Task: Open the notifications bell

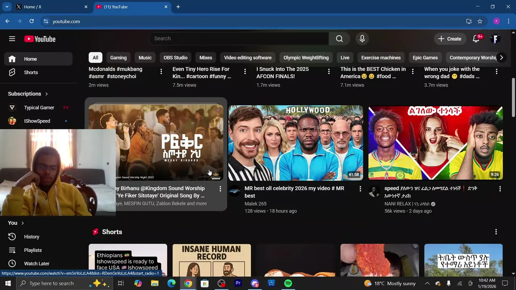Action: coord(476,39)
